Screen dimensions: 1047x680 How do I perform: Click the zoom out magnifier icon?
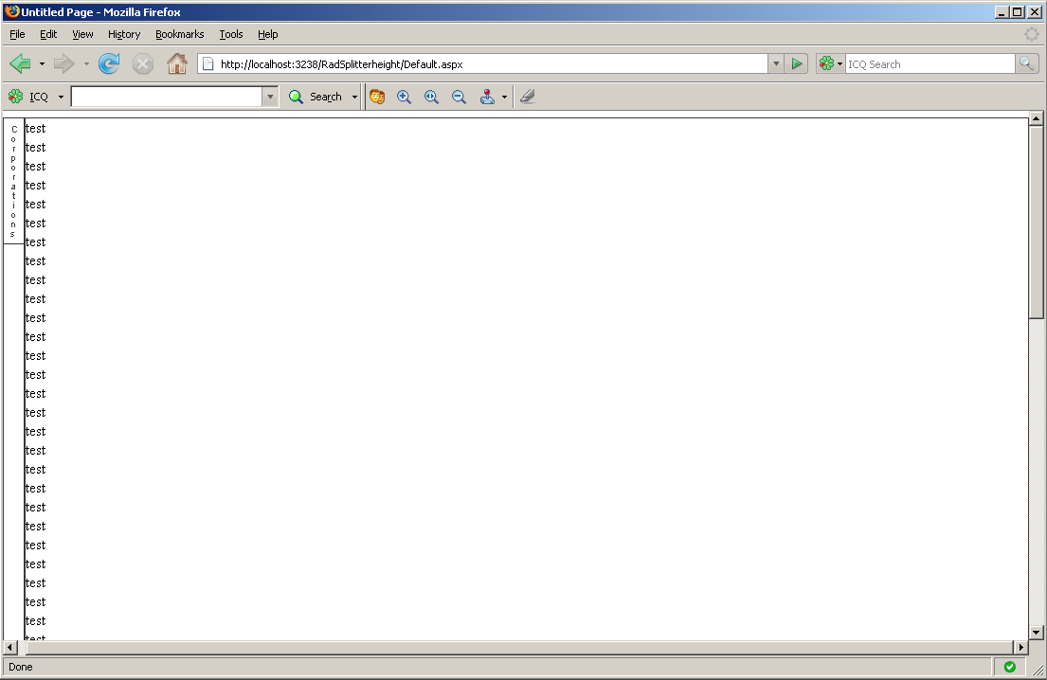459,97
